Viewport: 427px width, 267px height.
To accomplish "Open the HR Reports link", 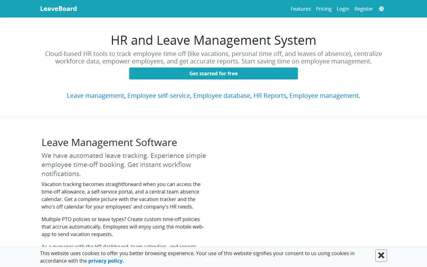I will click(270, 95).
